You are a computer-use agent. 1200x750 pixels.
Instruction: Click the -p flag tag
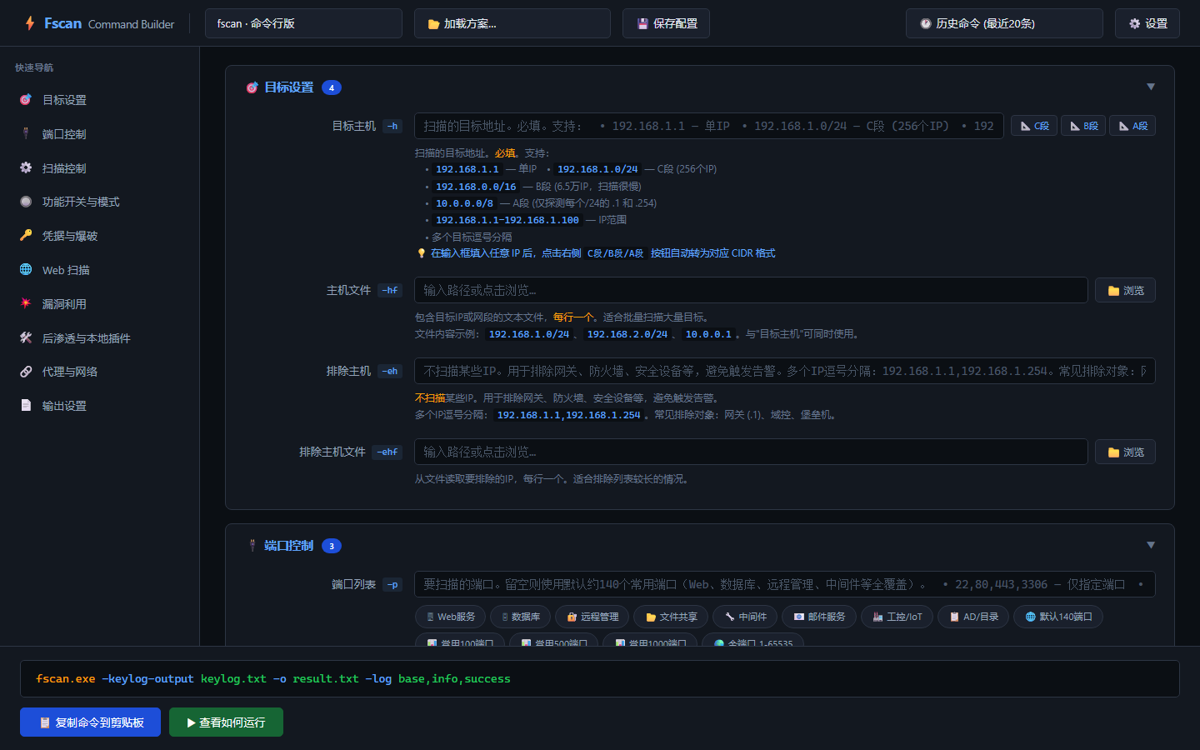(x=392, y=584)
